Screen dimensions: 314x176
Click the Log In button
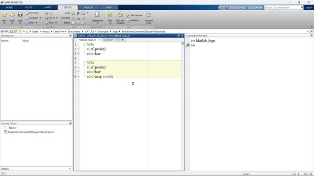[309, 8]
